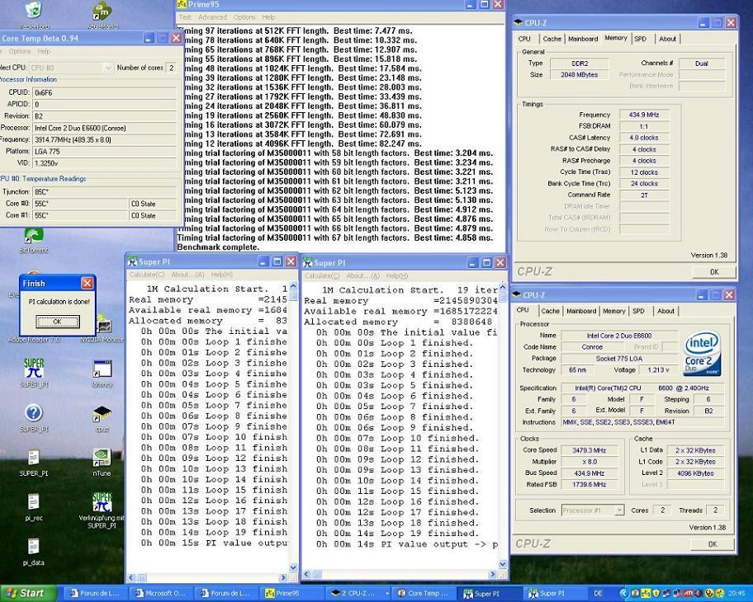Click the Frequency value '3914.77MHz (489.35 x 8.0)'

click(105, 140)
